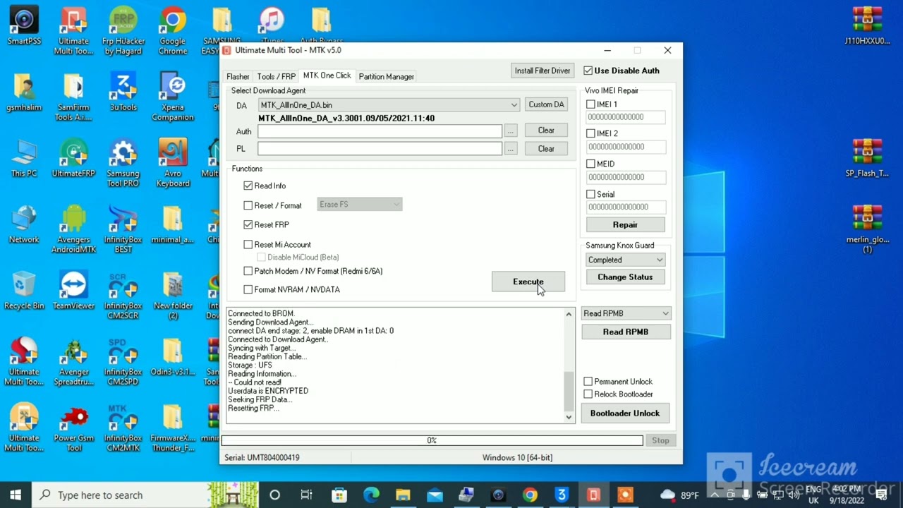The height and width of the screenshot is (508, 903).
Task: Enable Permanent Unlock checkbox
Action: point(588,381)
